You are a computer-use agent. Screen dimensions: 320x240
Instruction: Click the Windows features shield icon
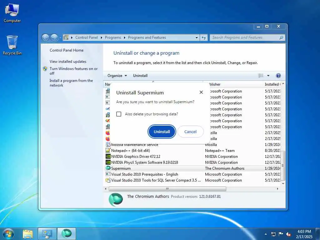45,68
